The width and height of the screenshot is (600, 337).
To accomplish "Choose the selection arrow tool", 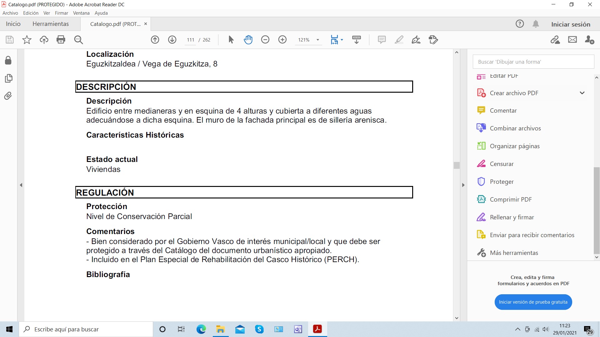I will pos(231,40).
